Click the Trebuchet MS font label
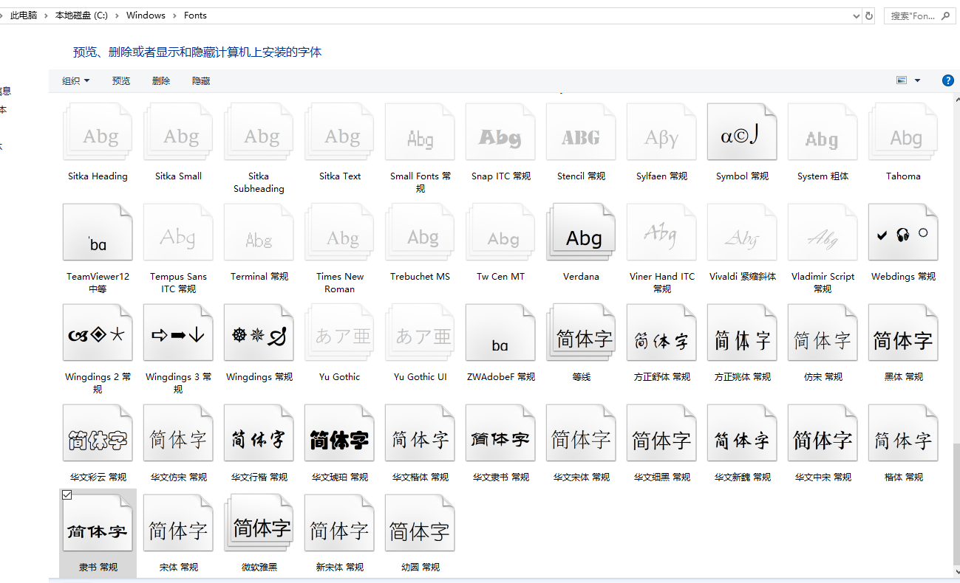Screen dimensions: 960x583 (x=420, y=277)
